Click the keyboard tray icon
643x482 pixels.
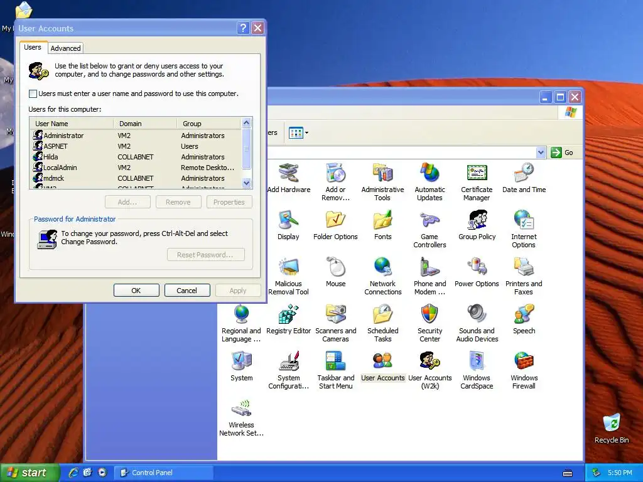pos(568,473)
